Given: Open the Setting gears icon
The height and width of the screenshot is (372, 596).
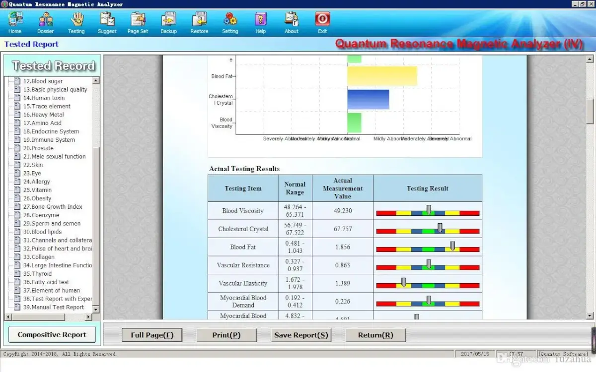Looking at the screenshot, I should pos(230,20).
